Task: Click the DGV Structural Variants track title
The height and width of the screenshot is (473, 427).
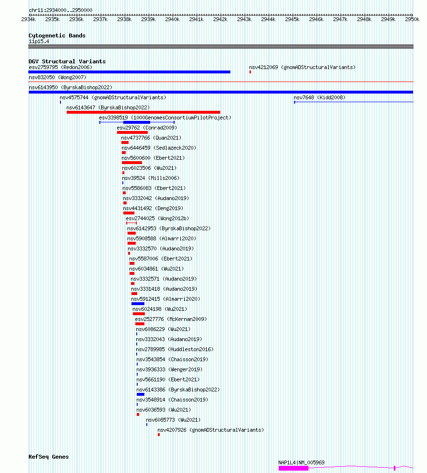Action: [x=67, y=61]
